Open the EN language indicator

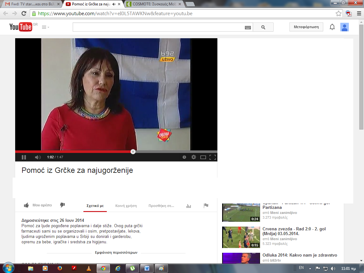click(301, 268)
